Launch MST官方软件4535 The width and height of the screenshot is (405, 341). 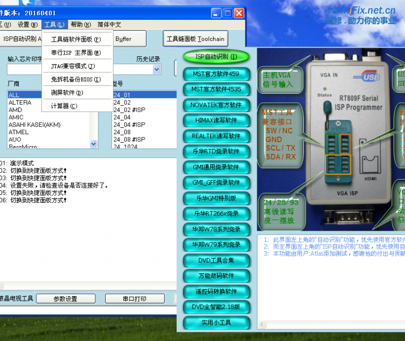point(216,89)
